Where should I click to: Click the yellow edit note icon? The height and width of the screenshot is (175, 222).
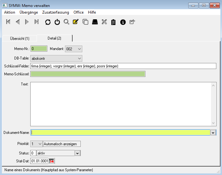tap(75, 22)
